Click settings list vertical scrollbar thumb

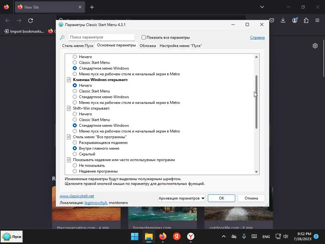click(x=256, y=102)
